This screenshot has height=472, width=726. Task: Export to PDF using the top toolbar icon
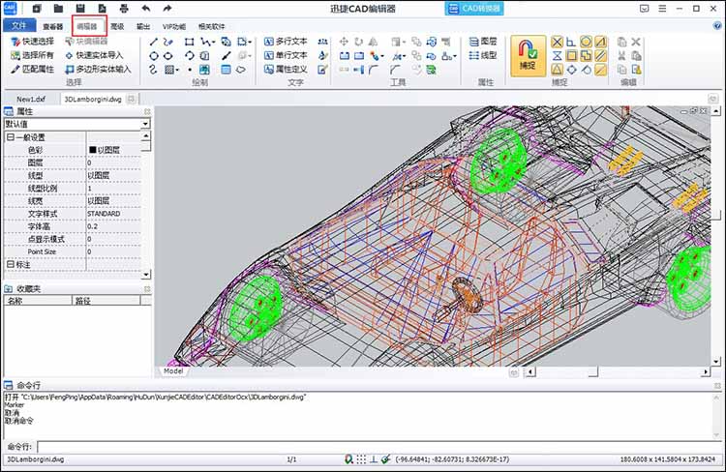point(102,8)
